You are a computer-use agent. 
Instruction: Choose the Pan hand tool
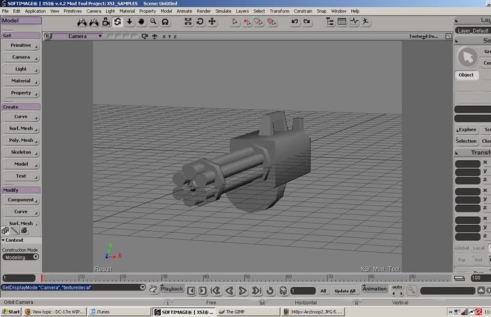pos(141,22)
